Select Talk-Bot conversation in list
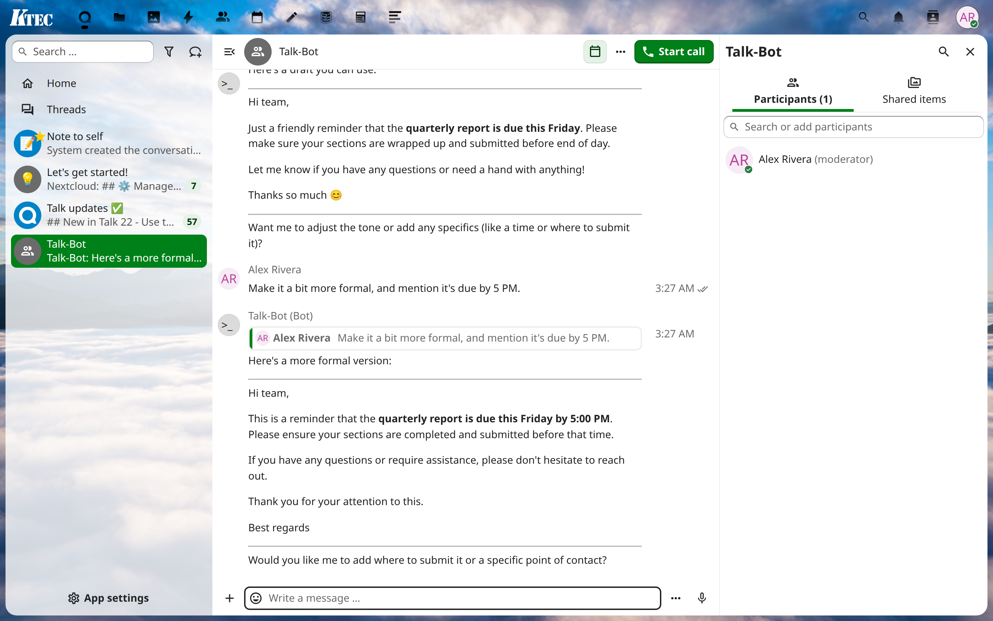Screen dimensions: 993x621 pyautogui.click(x=109, y=251)
